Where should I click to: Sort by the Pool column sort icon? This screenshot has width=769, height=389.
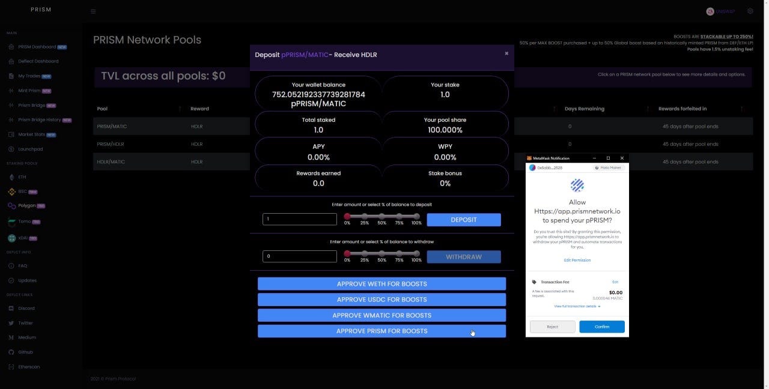pyautogui.click(x=180, y=109)
